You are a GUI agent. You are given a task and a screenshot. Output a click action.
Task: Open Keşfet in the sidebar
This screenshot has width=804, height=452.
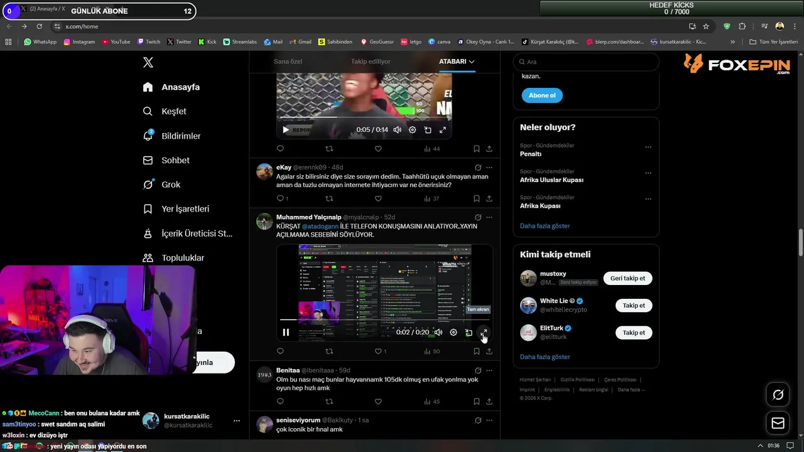[164, 111]
